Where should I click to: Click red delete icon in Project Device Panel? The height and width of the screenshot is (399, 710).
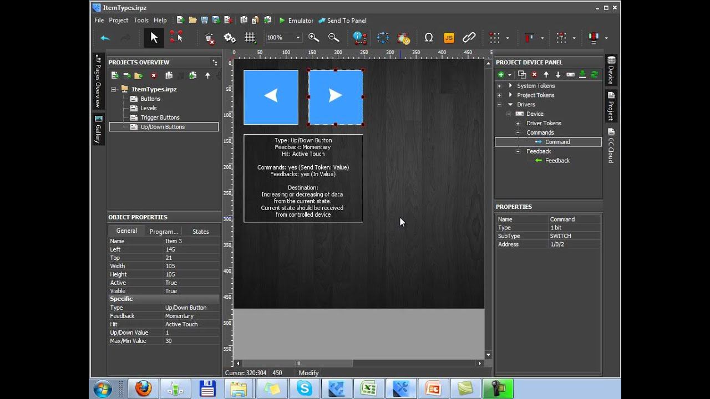pyautogui.click(x=534, y=75)
